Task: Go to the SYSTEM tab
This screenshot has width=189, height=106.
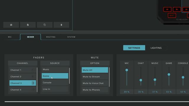Action: (x=71, y=37)
